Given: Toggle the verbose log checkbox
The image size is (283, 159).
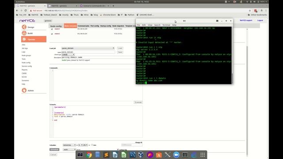Looking at the screenshot, I should coord(118,149).
